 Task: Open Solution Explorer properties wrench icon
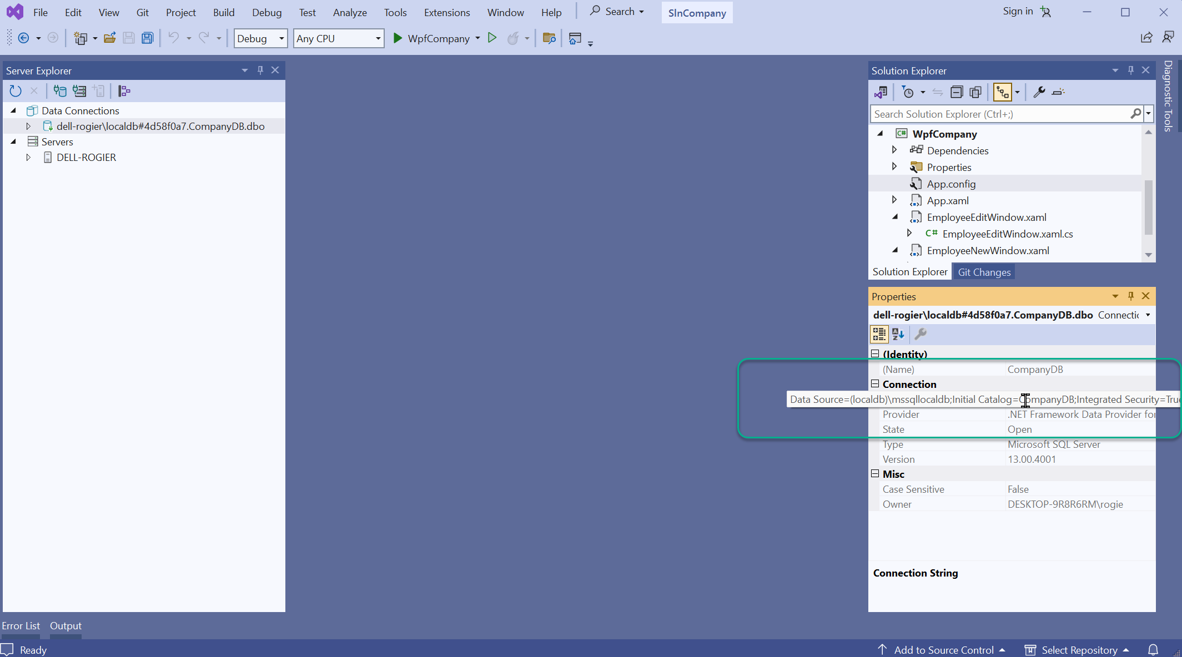(x=1039, y=92)
